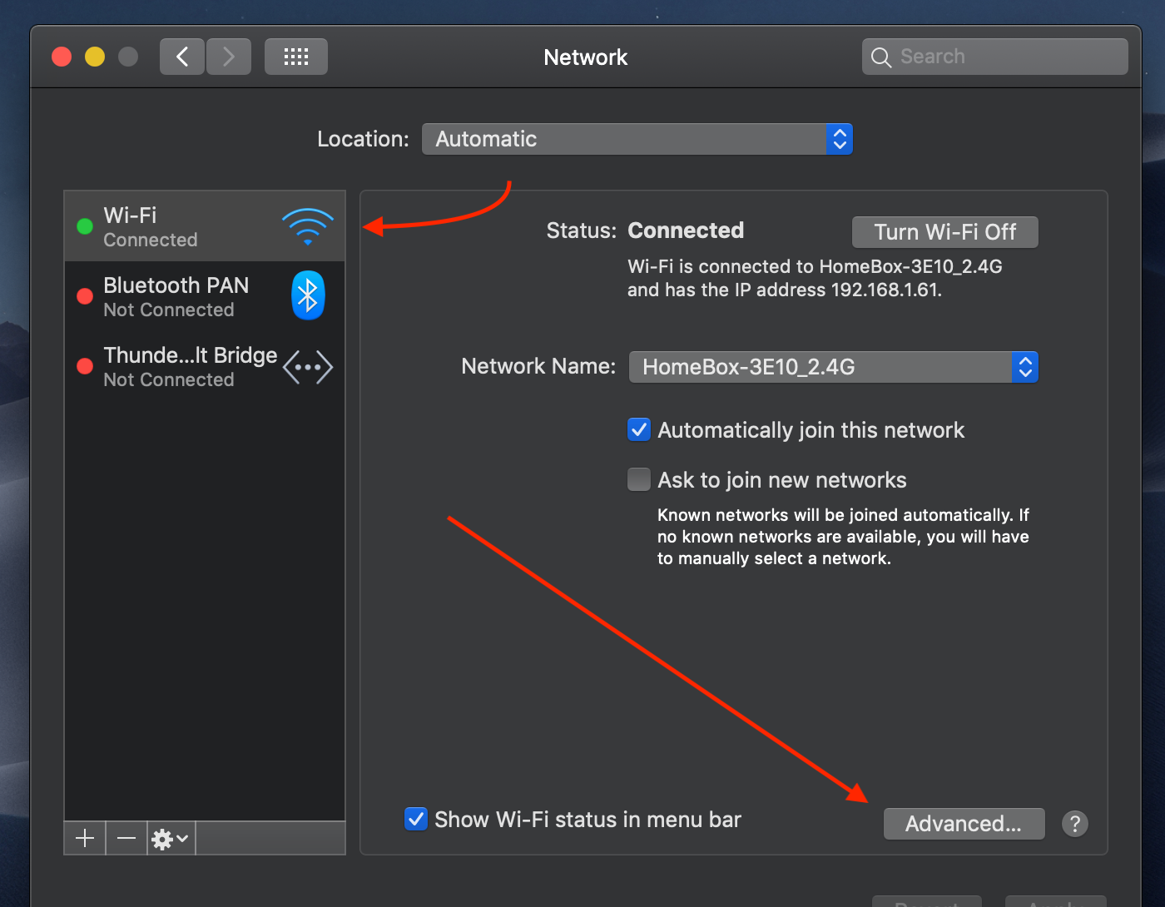Open help with the question mark button
This screenshot has height=907, width=1165.
coord(1075,824)
